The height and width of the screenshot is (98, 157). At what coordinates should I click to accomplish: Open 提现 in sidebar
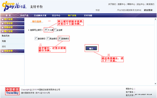pos(4,47)
